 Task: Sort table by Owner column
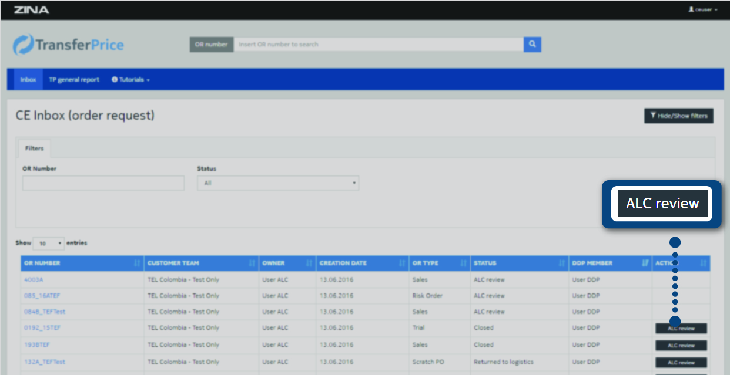(x=287, y=263)
